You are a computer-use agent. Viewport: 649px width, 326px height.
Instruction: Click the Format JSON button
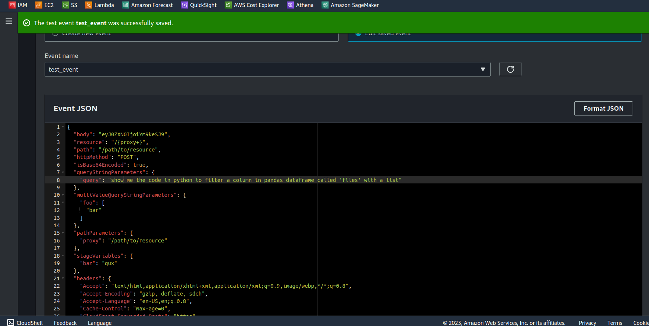(603, 108)
